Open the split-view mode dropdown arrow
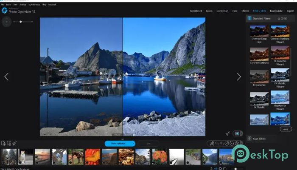297x170 pixels. pos(241,133)
